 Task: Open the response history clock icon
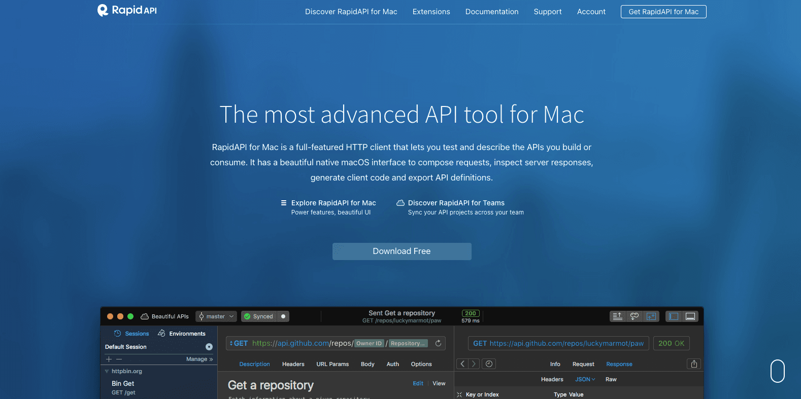[x=488, y=364]
